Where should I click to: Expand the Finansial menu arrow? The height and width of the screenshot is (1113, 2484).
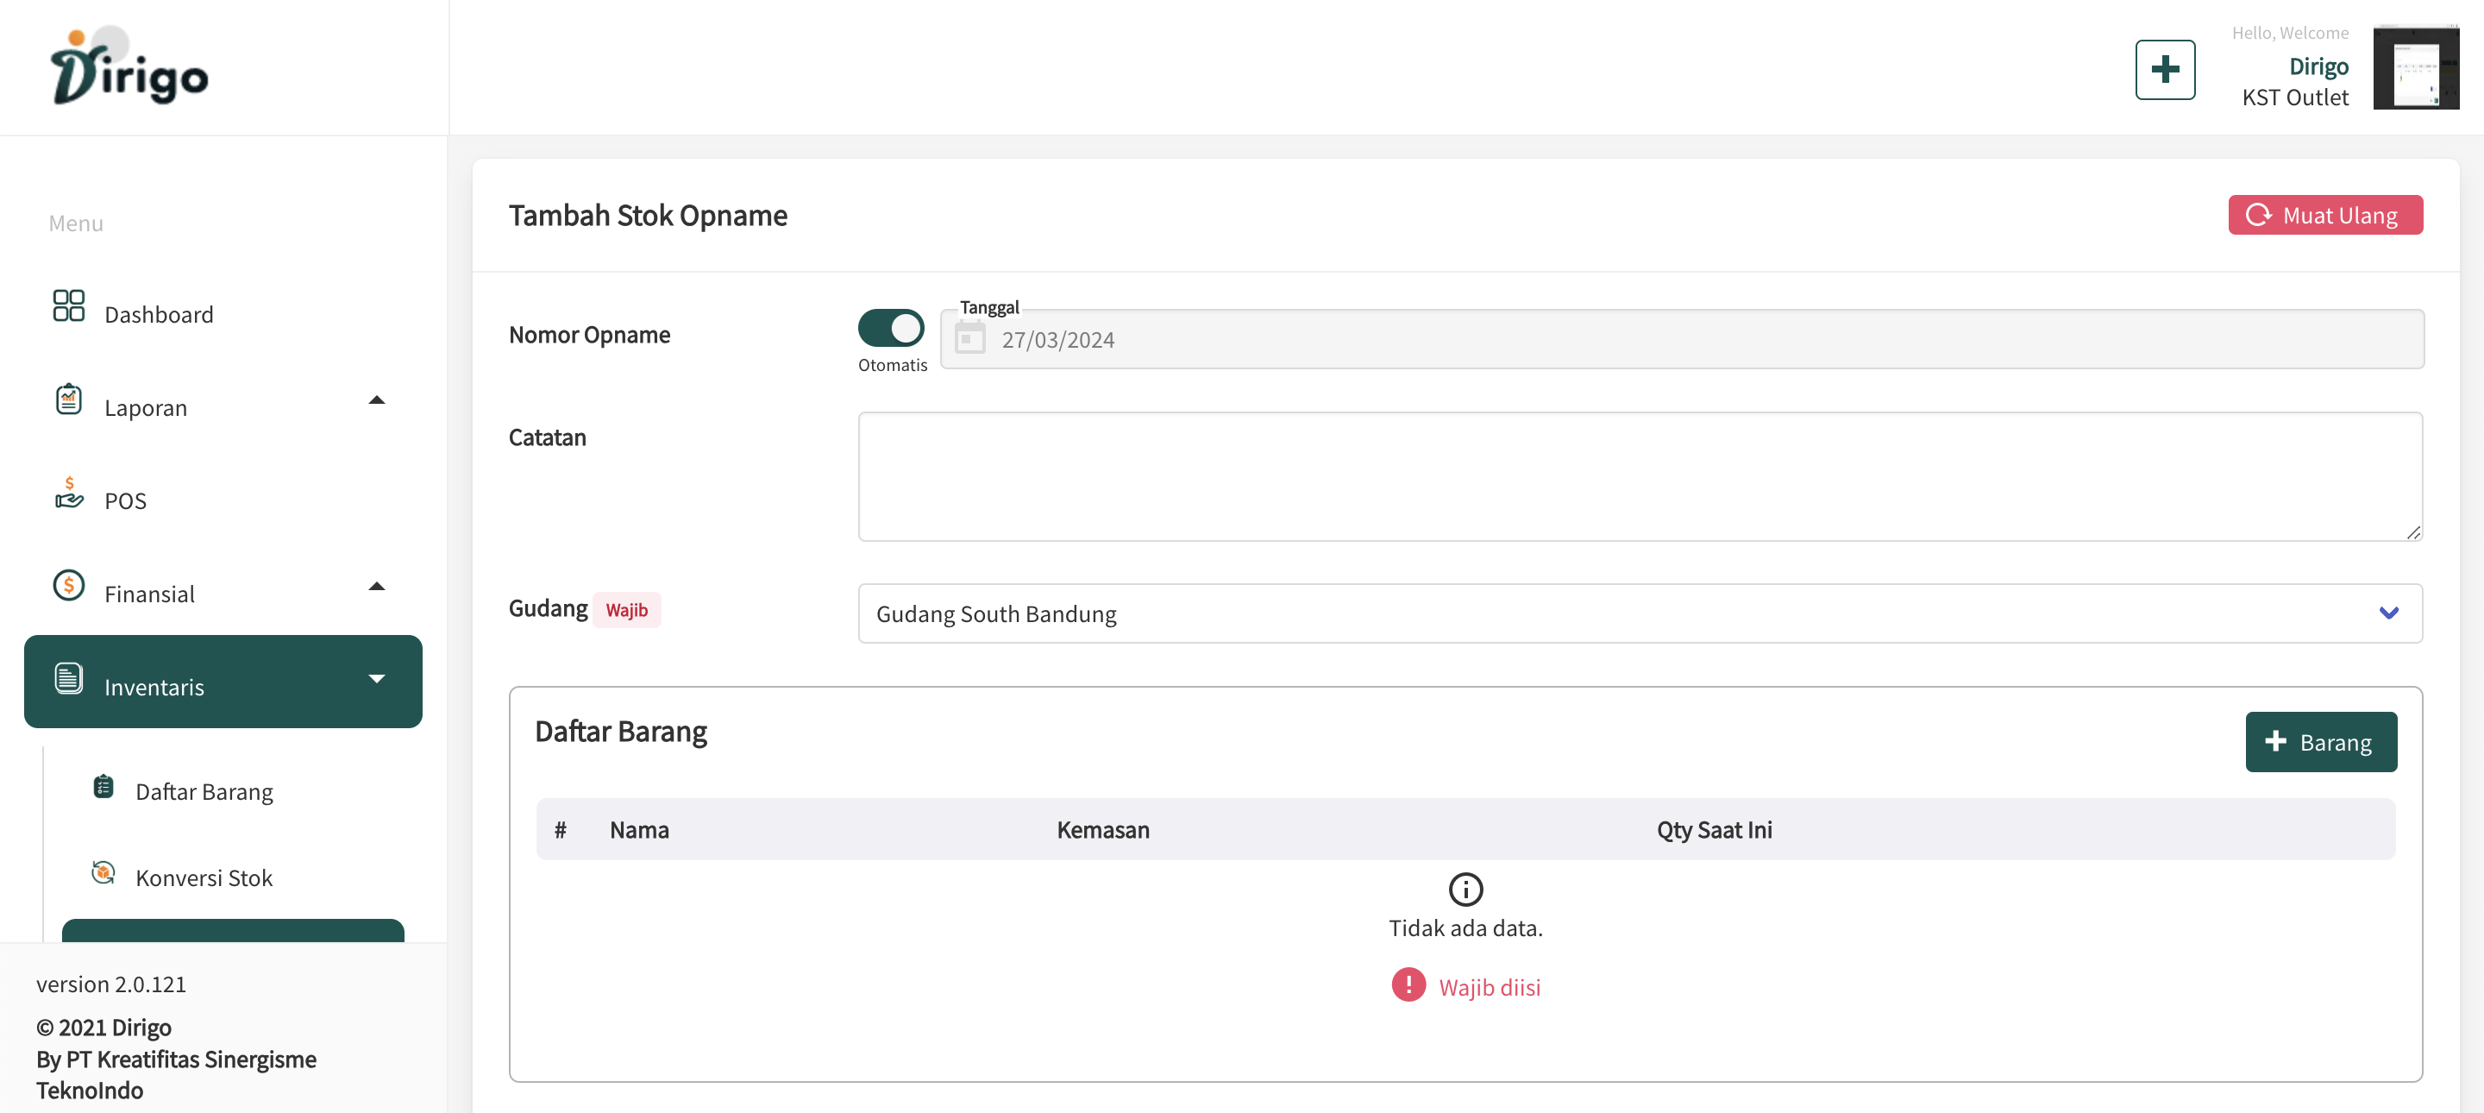pos(377,587)
